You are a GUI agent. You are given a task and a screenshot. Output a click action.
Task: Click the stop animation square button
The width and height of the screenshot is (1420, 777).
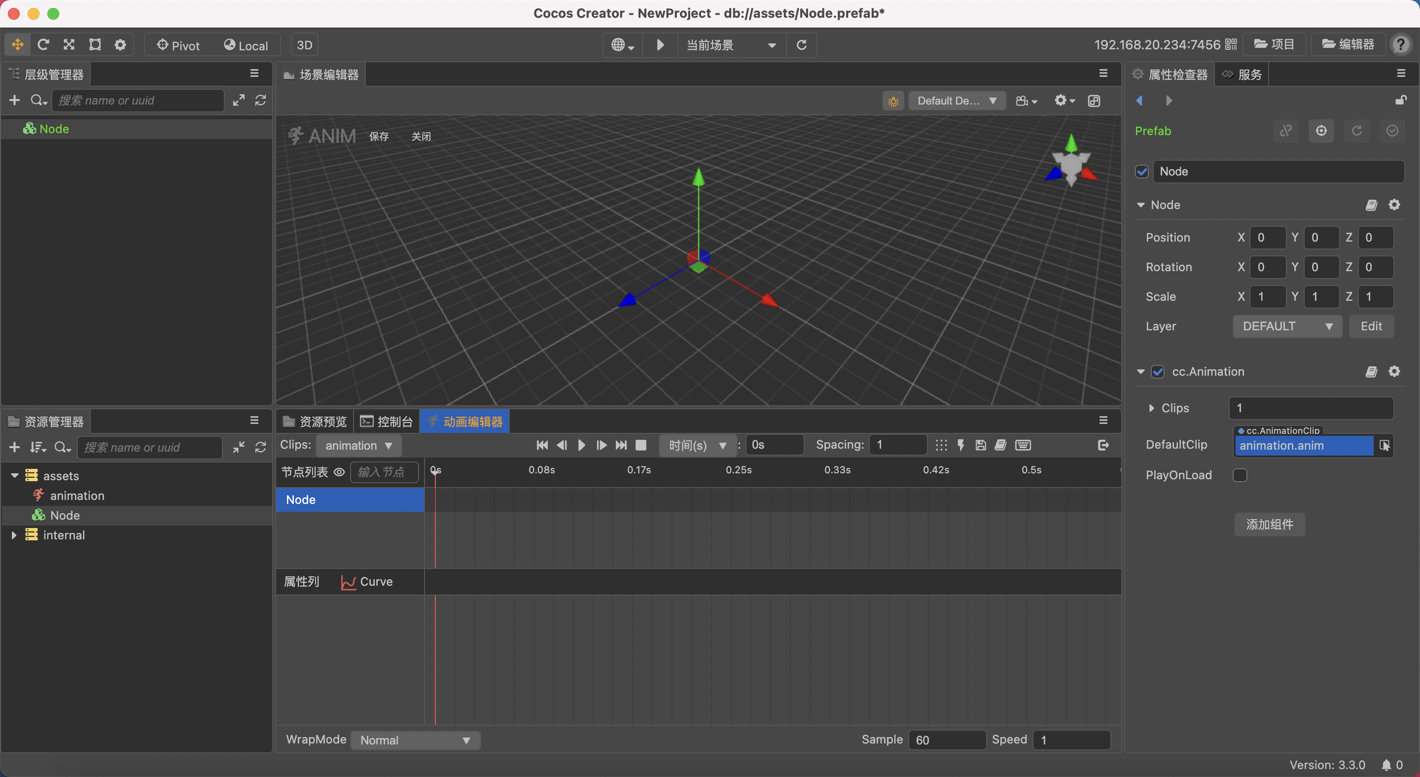point(640,445)
